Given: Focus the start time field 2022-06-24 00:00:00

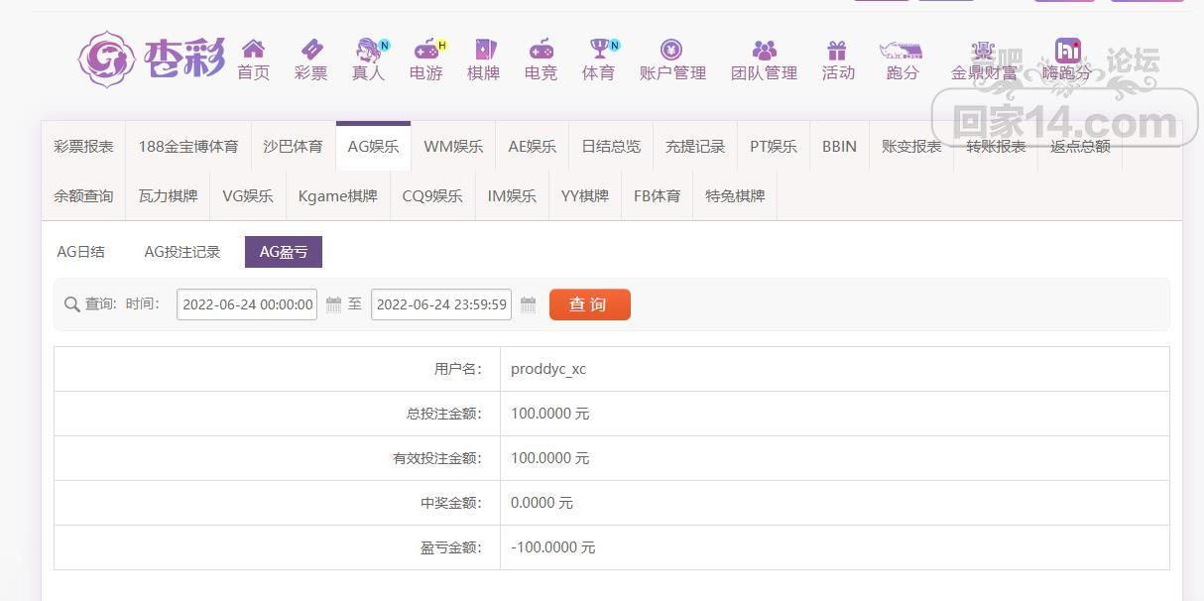Looking at the screenshot, I should [247, 304].
